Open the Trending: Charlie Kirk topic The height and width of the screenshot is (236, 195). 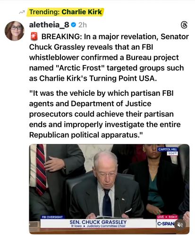pos(65,12)
